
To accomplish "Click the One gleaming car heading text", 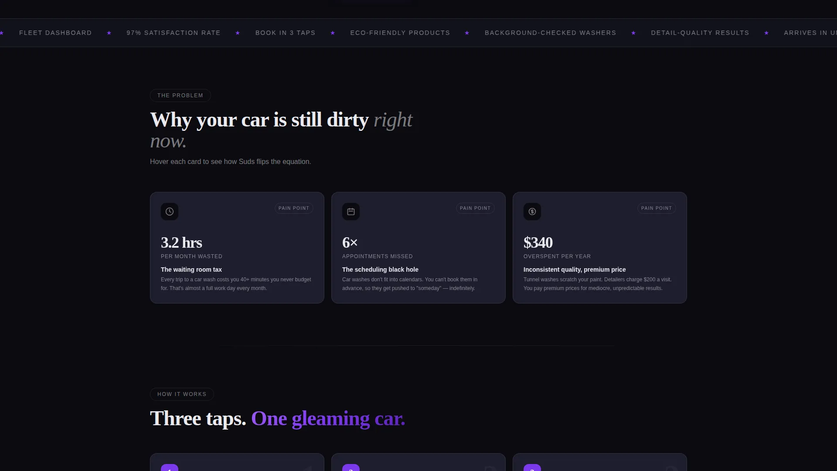I will pos(328,419).
